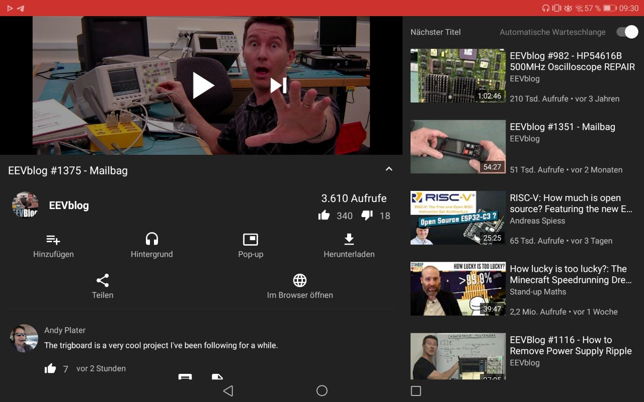This screenshot has height=402, width=644.
Task: Tap Stand-up Maths channel name
Action: 538,291
